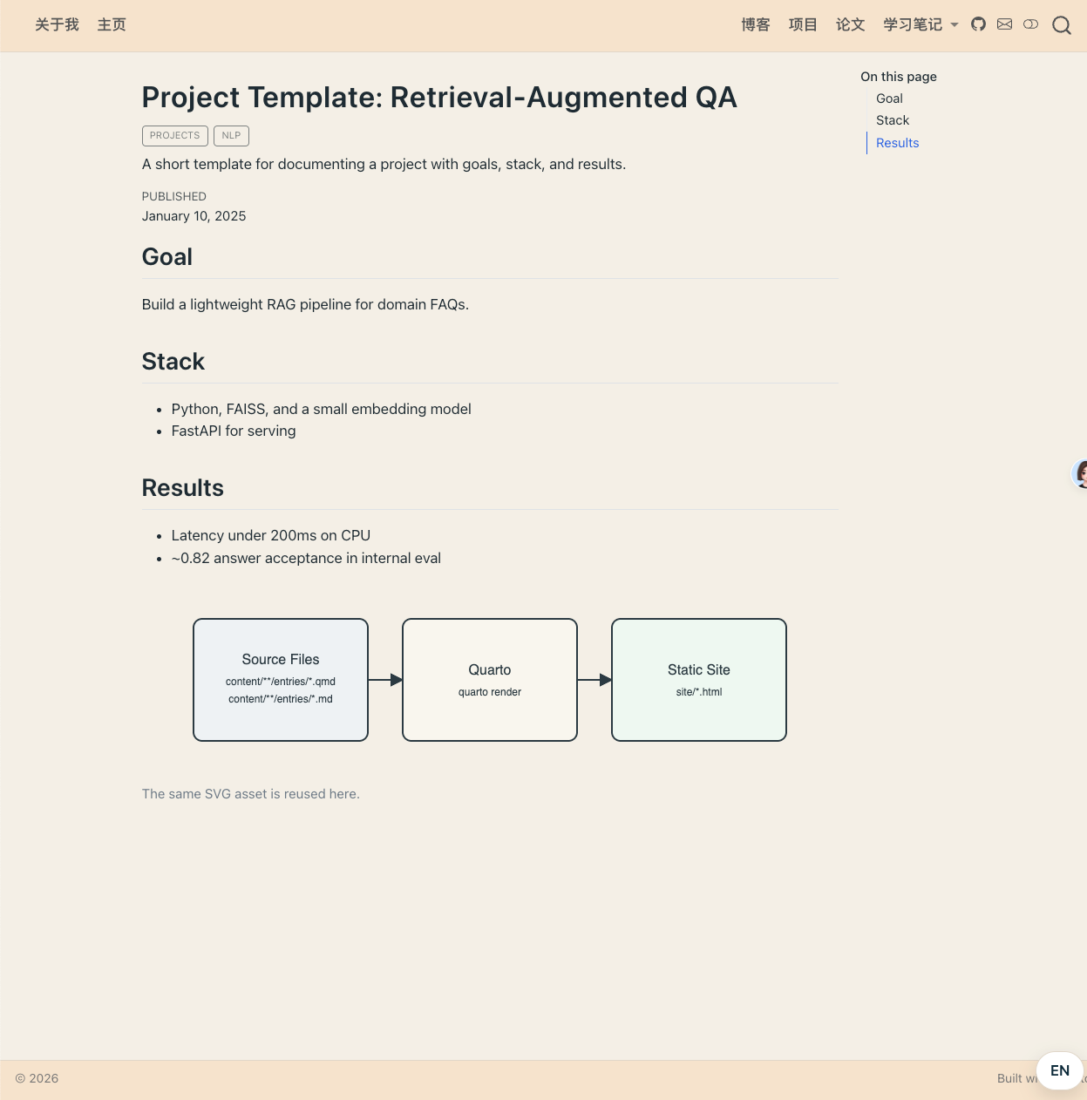Image resolution: width=1087 pixels, height=1100 pixels.
Task: Open the GitHub icon link
Action: pyautogui.click(x=978, y=24)
